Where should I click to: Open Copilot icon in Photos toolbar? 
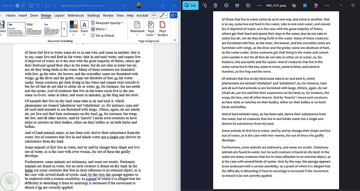point(294,5)
